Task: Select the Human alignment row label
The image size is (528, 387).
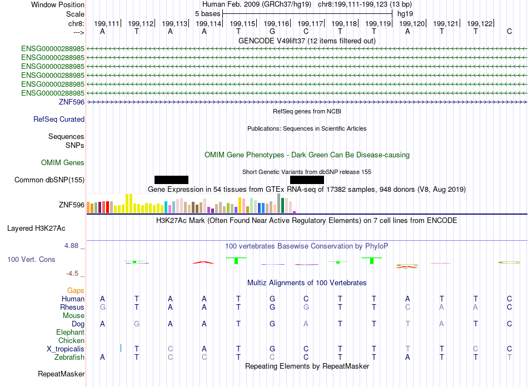Action: [x=73, y=299]
